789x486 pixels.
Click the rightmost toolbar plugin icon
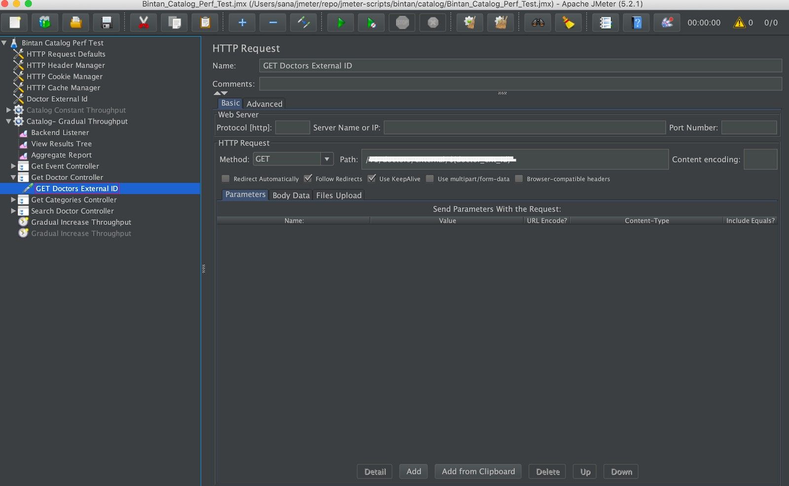[667, 23]
